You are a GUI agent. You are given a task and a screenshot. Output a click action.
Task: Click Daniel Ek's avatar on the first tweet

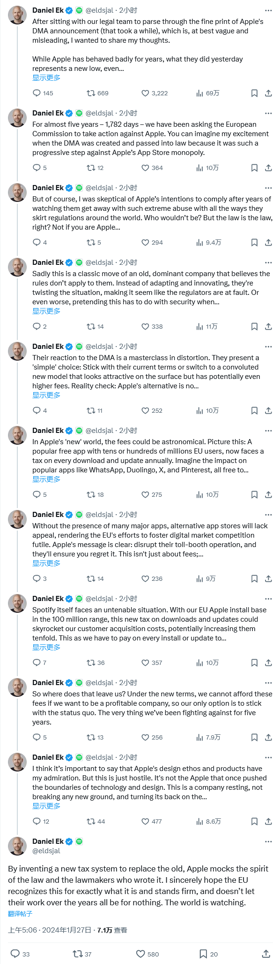(x=17, y=15)
